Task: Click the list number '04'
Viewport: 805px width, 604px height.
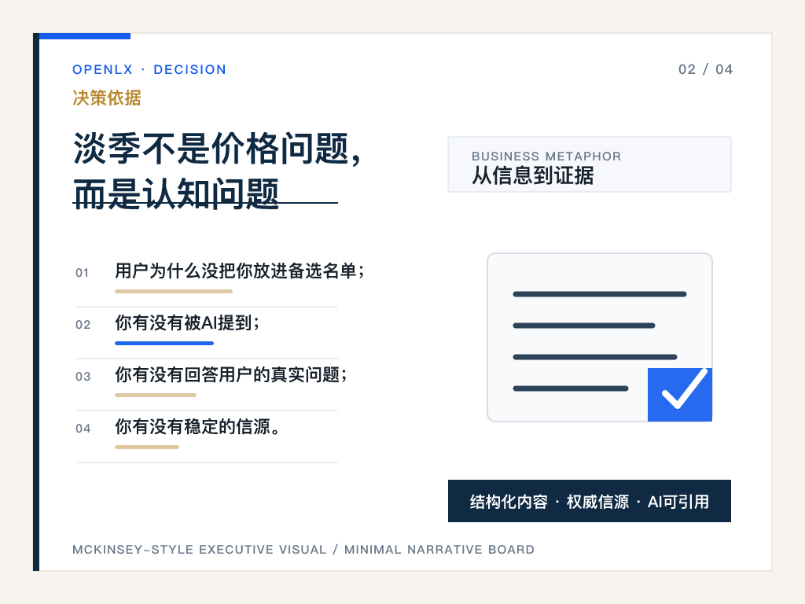Action: pyautogui.click(x=83, y=429)
